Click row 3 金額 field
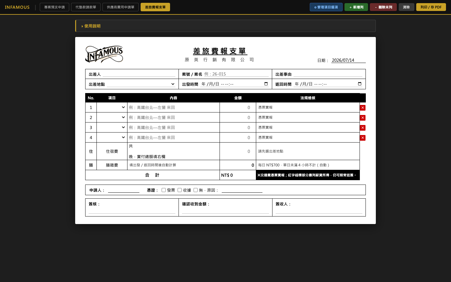The image size is (451, 282). (x=238, y=128)
